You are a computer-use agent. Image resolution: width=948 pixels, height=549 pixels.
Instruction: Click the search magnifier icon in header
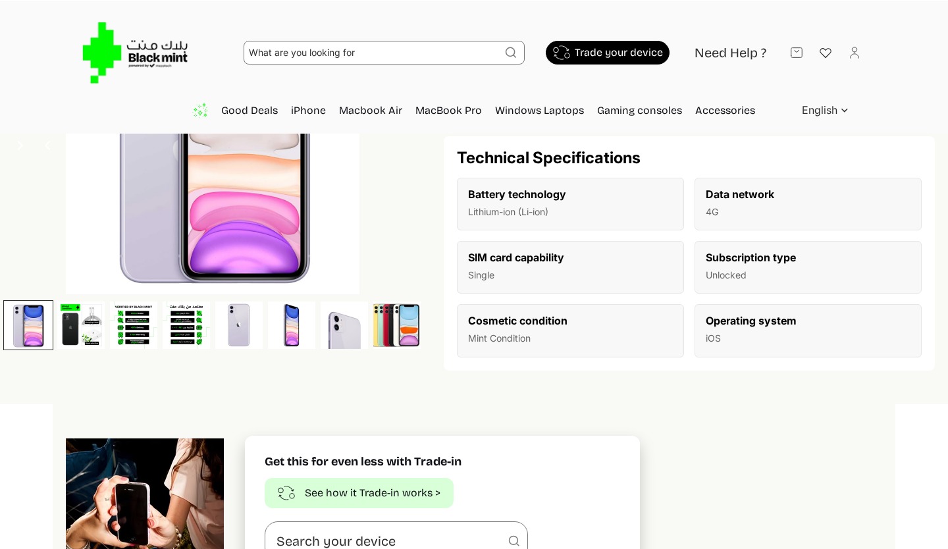pyautogui.click(x=511, y=53)
